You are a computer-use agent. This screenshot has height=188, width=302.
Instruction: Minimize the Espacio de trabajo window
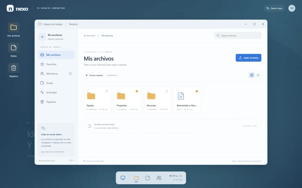(246, 24)
